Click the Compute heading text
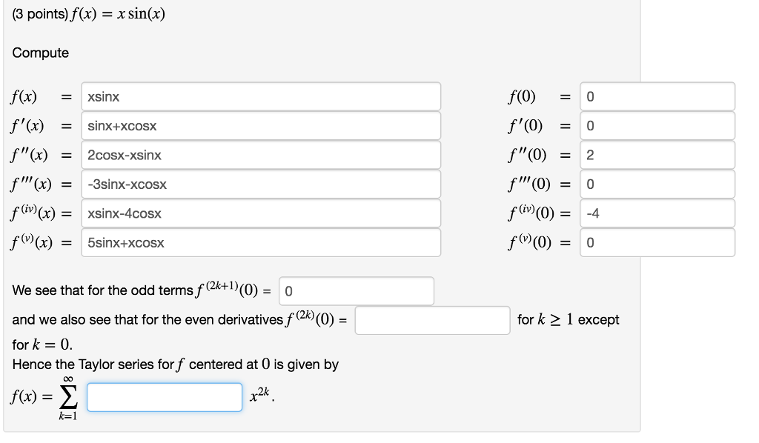Image resolution: width=759 pixels, height=443 pixels. 40,53
